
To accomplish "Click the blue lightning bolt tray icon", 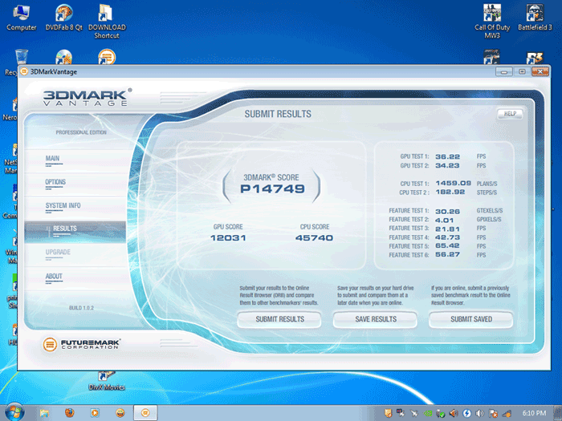I will click(x=466, y=414).
